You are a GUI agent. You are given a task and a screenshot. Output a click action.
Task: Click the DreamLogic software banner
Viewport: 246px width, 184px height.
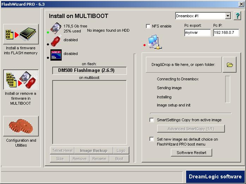point(215,177)
